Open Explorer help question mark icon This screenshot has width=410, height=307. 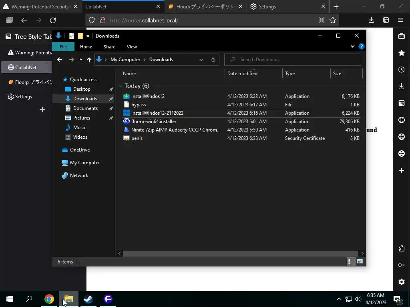click(x=362, y=46)
